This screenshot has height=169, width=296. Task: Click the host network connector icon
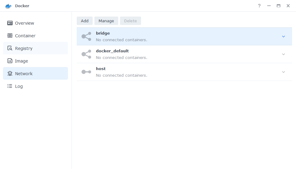tap(86, 72)
